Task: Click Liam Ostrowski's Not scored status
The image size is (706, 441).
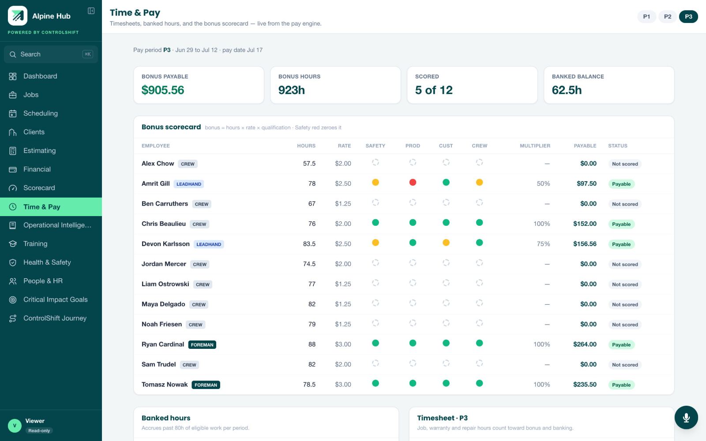Action: coord(625,284)
